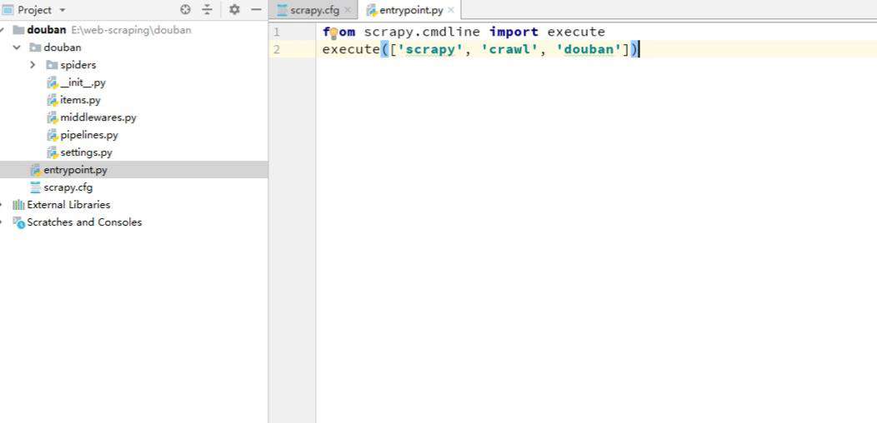Click line number 1 in gutter
Viewport: 877px width, 423px height.
tap(276, 32)
